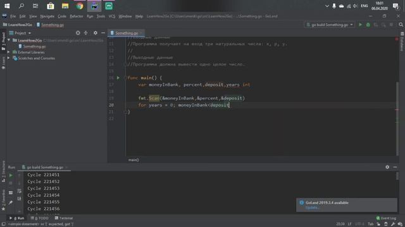The width and height of the screenshot is (405, 227).
Task: Open the Window menu
Action: [125, 16]
